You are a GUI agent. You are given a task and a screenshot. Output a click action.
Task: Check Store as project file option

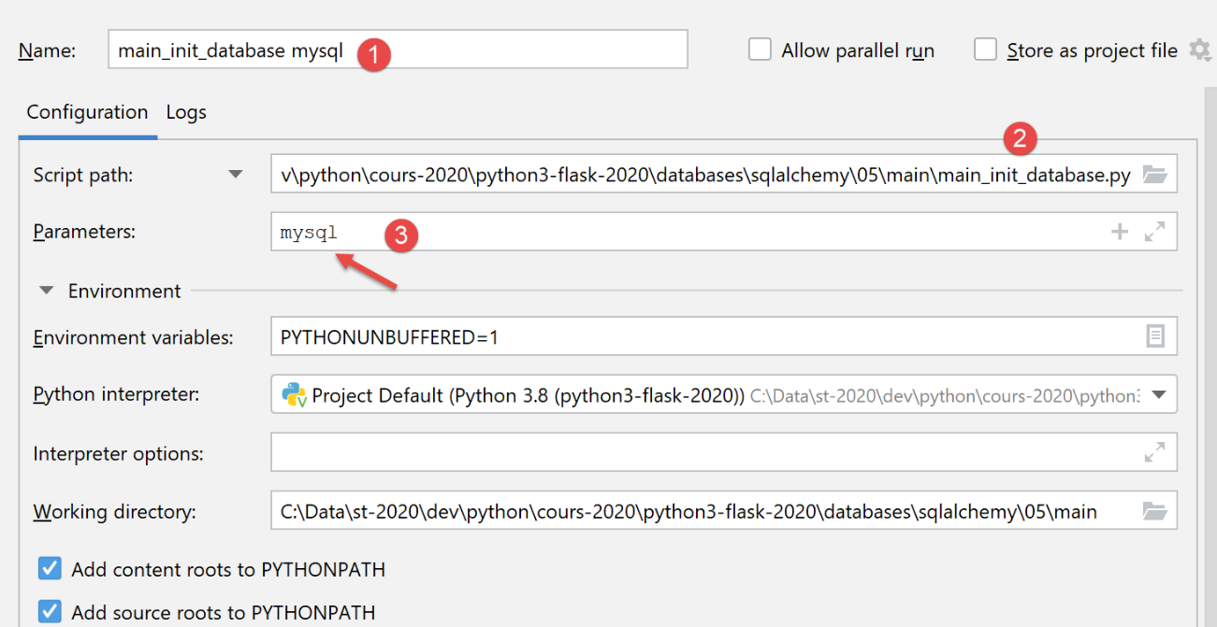coord(985,50)
